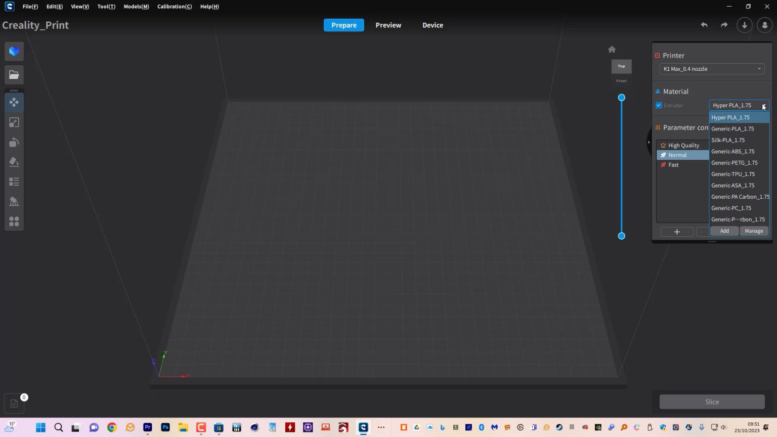Select the Move tool in left toolbar
This screenshot has width=777, height=437.
pos(14,103)
